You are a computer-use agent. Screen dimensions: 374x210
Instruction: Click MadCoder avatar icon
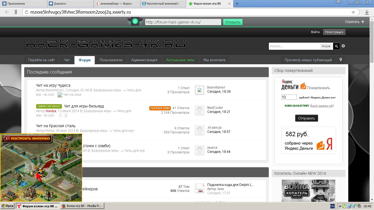click(200, 110)
